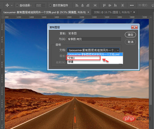Open the three-dots more options menu
This screenshot has width=154, height=129.
(132, 5)
